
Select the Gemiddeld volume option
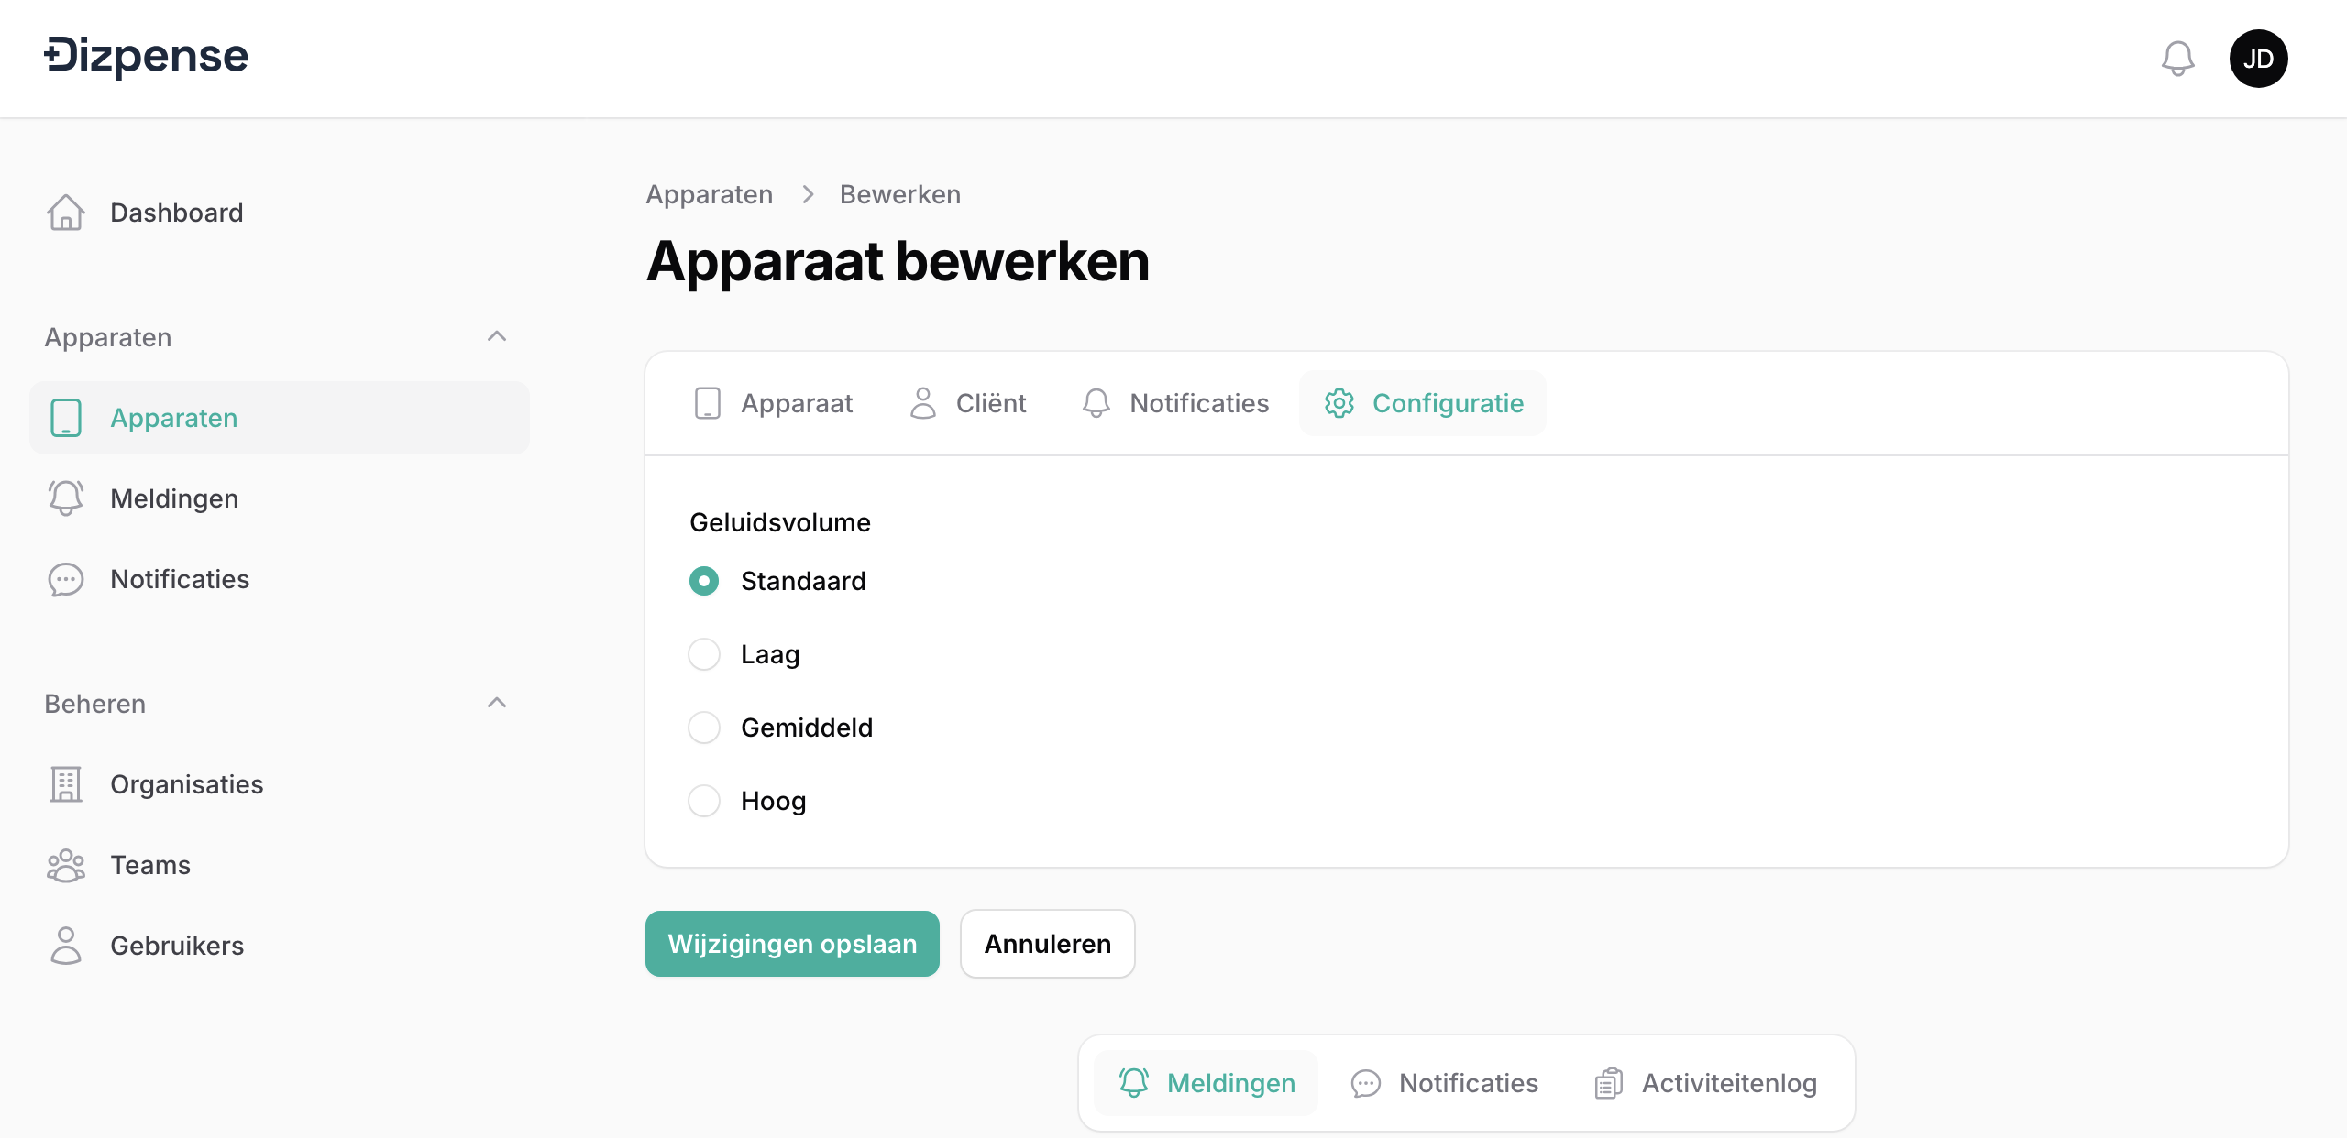[704, 728]
